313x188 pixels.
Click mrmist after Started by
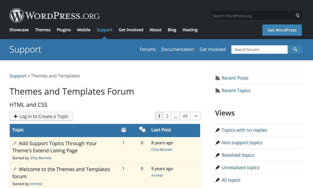(x=36, y=184)
